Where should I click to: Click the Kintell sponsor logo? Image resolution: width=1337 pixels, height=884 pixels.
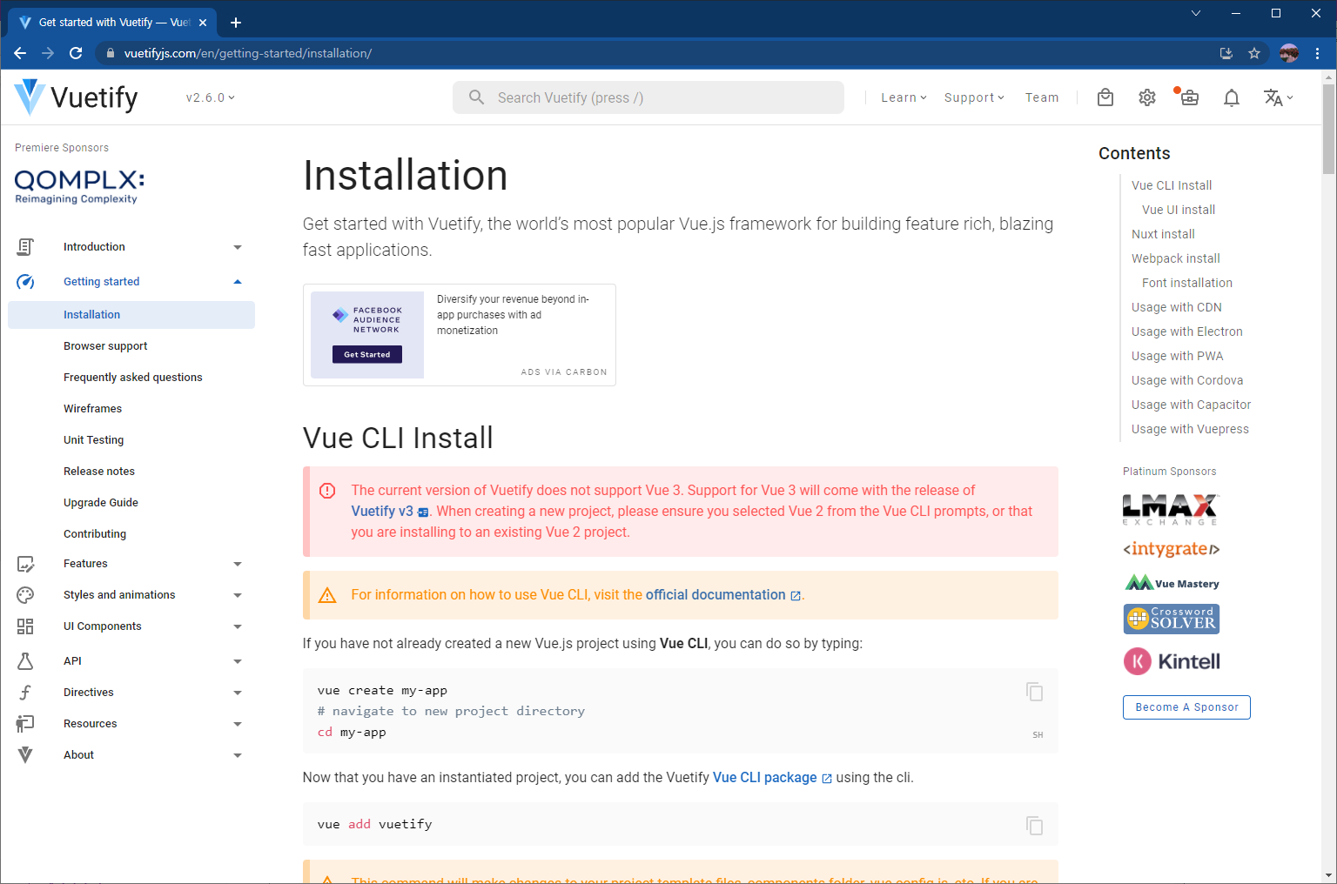[x=1172, y=661]
